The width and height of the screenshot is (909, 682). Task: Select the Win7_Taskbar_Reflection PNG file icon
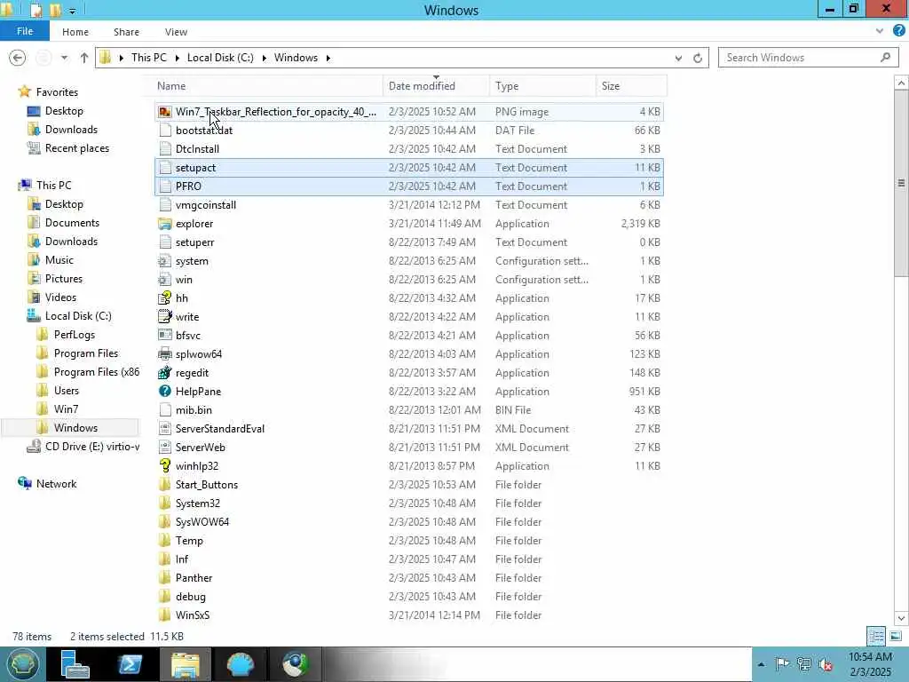click(164, 111)
